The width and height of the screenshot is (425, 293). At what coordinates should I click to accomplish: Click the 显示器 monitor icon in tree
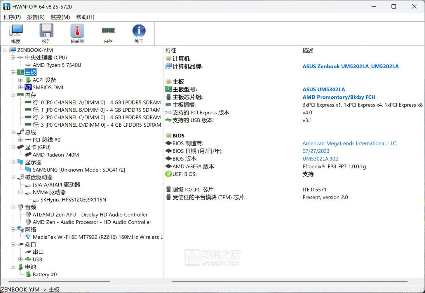click(x=20, y=162)
